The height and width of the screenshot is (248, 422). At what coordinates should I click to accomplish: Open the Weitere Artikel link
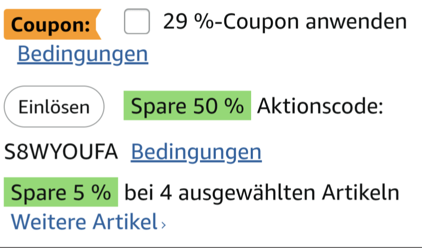(x=84, y=221)
